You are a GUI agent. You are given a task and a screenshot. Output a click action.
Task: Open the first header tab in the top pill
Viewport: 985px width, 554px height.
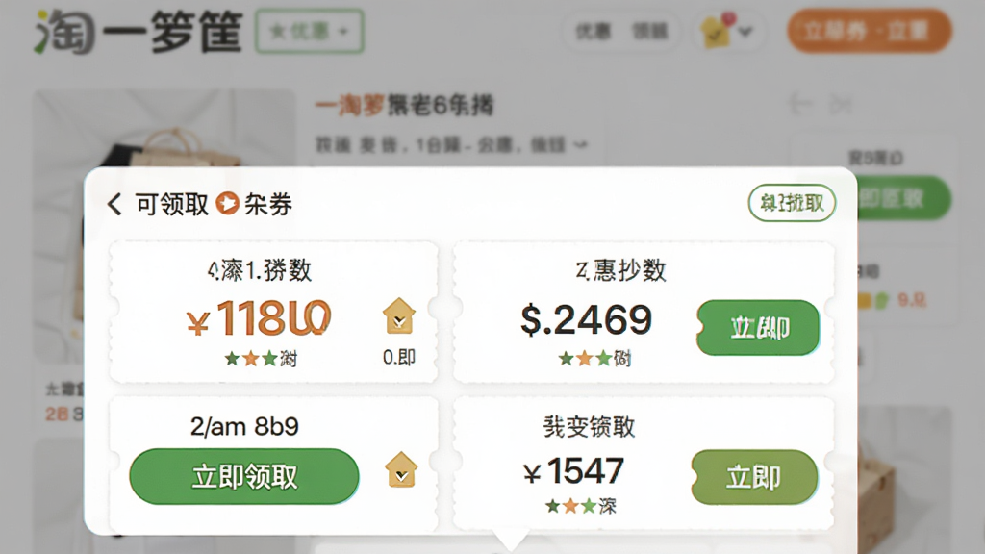(594, 31)
